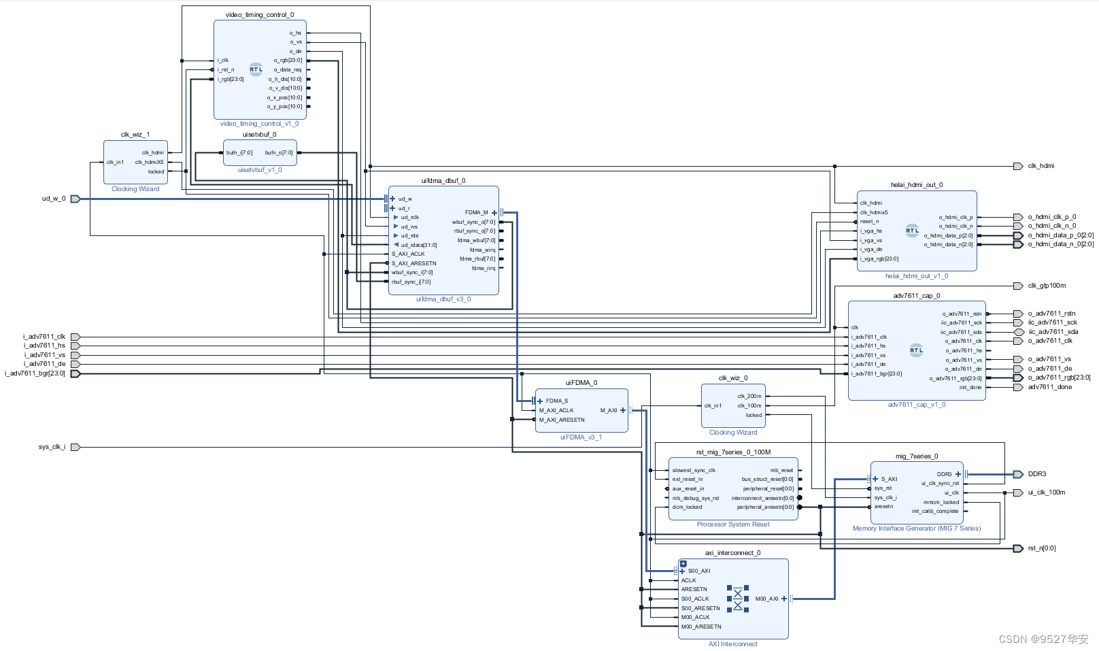The height and width of the screenshot is (651, 1099).
Task: Click the Processor System Reset label
Action: coord(733,524)
